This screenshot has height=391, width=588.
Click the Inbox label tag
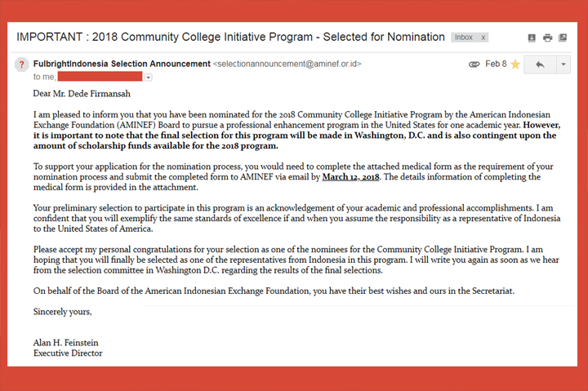[x=463, y=38]
